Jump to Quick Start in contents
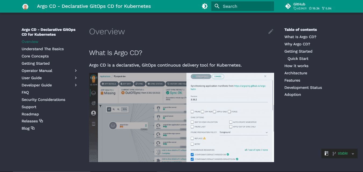The height and width of the screenshot is (172, 363). pyautogui.click(x=298, y=58)
